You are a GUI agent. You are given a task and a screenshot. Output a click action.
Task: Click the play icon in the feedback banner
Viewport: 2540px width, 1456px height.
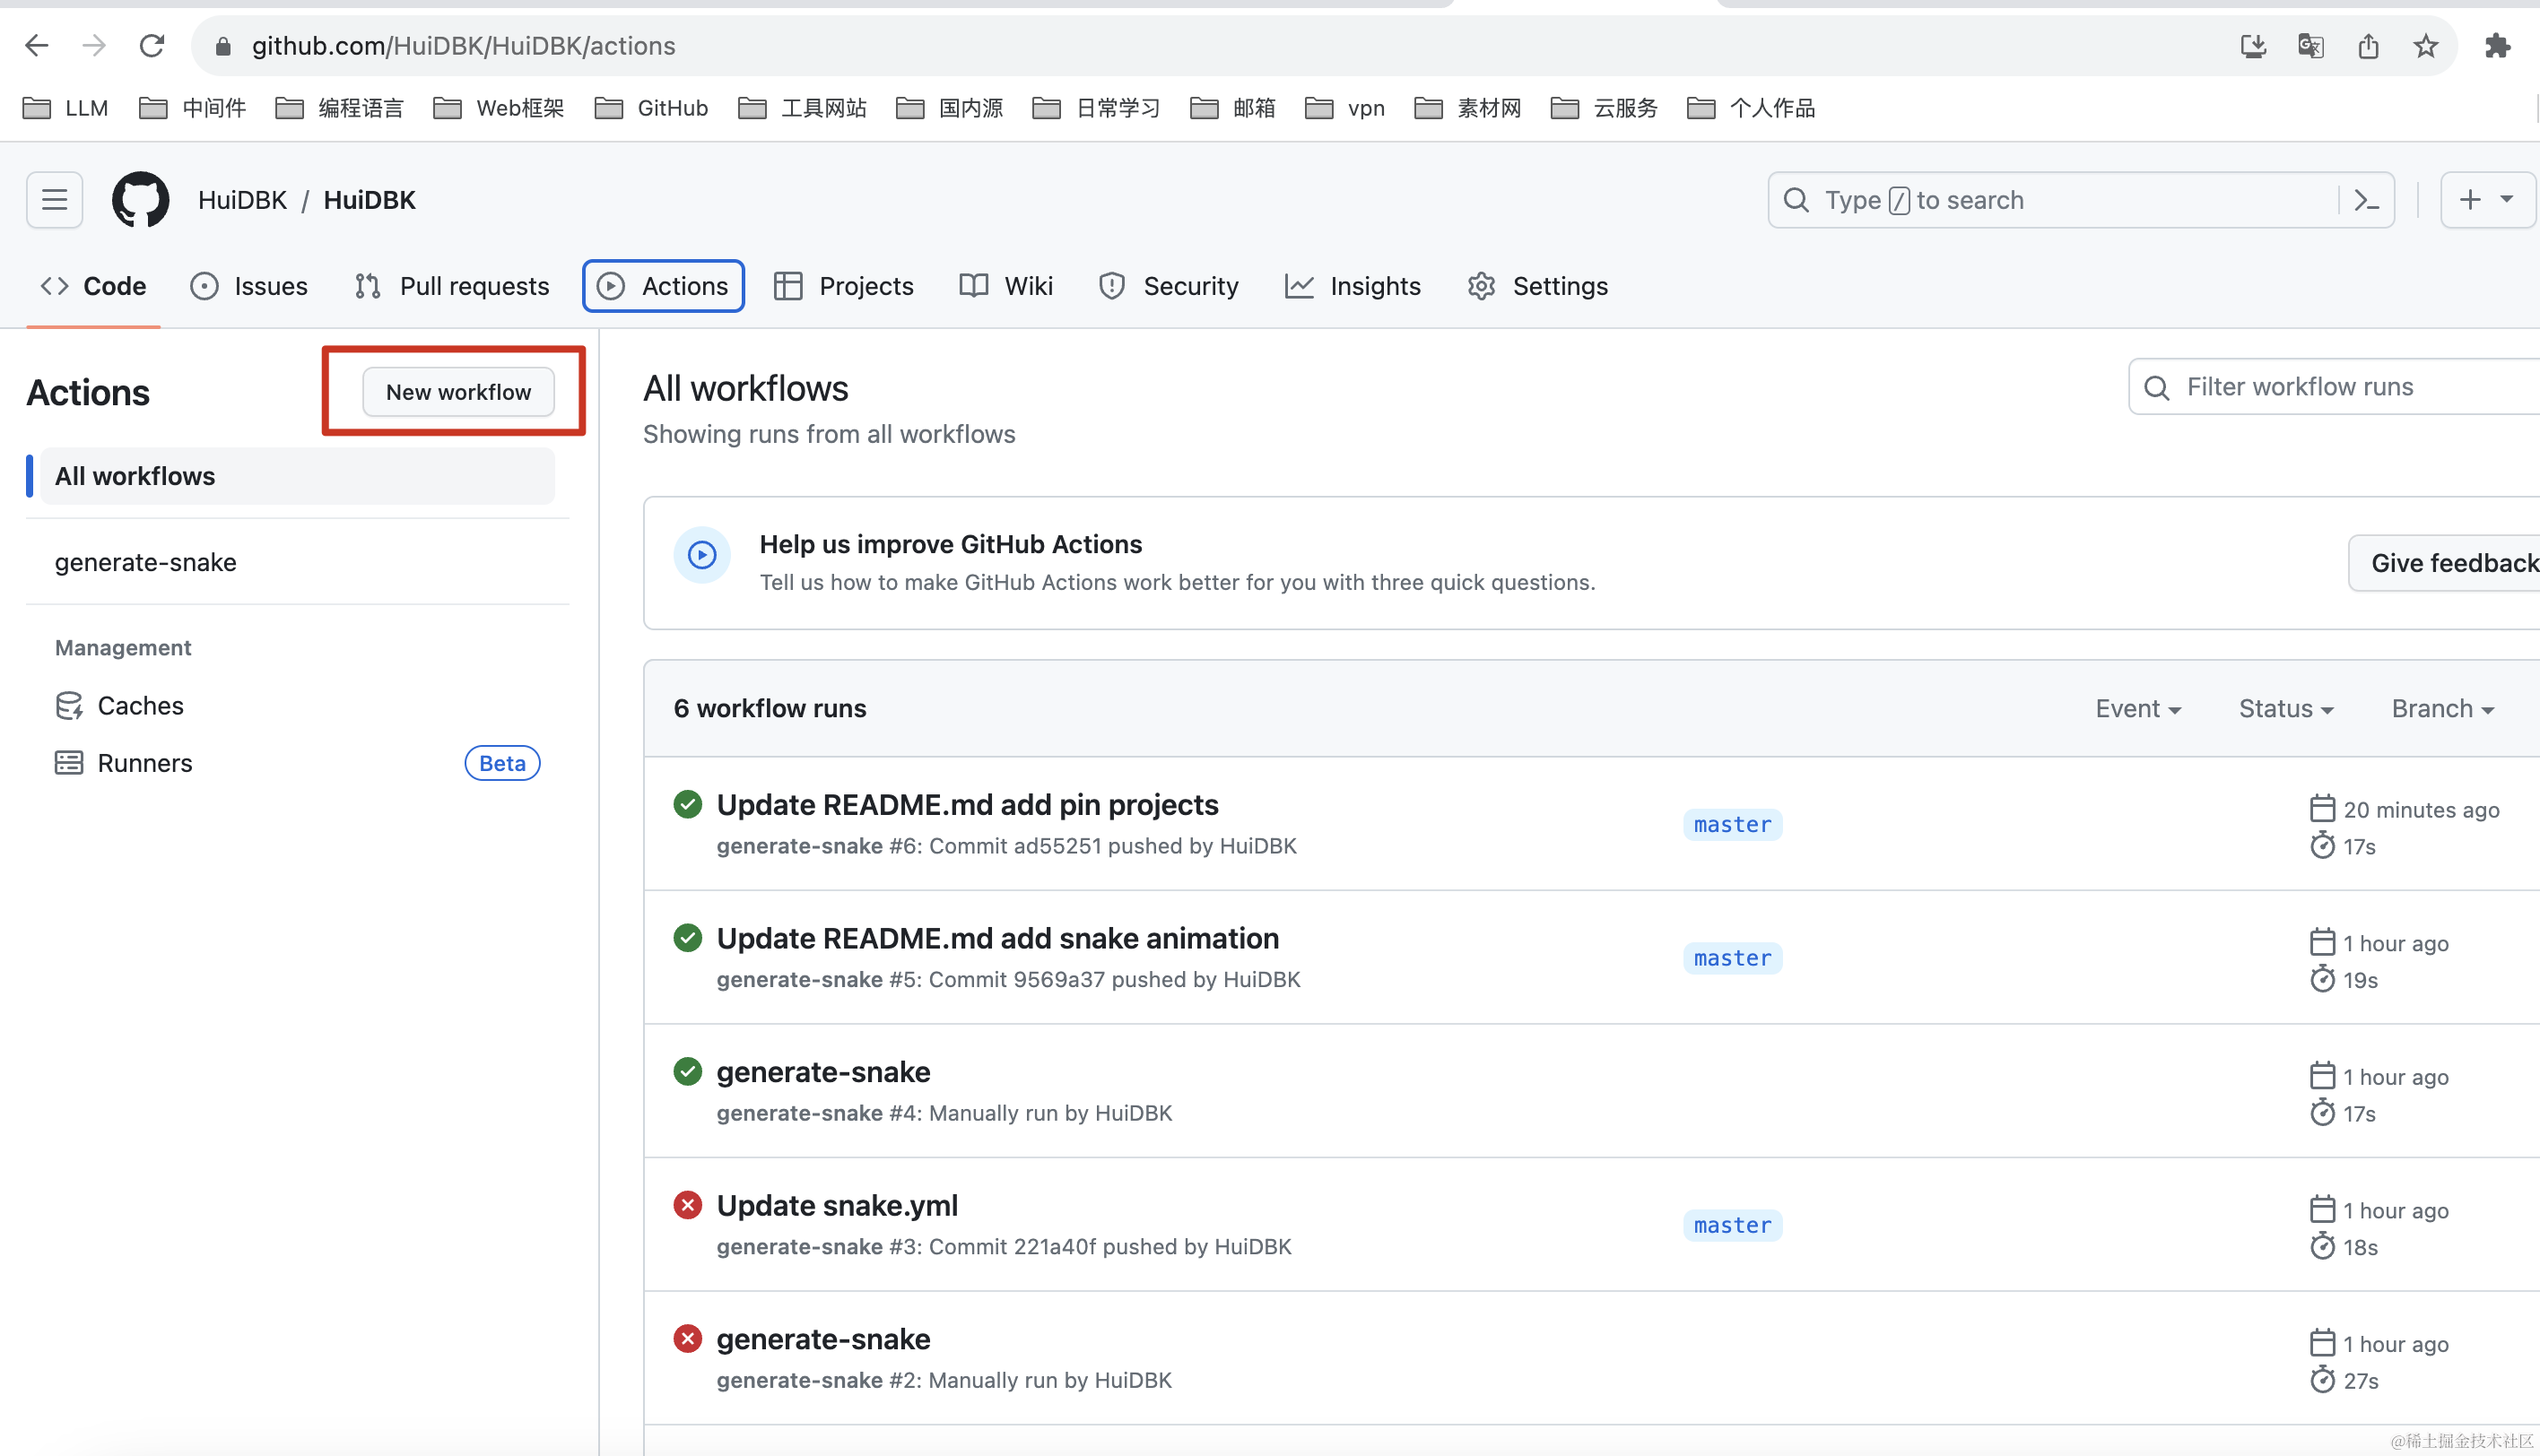(701, 555)
